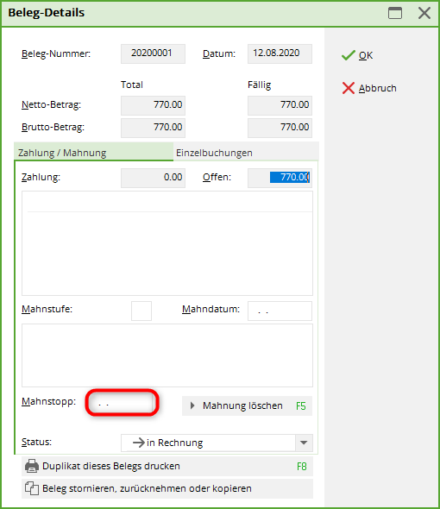The width and height of the screenshot is (440, 509).
Task: Click the green OK checkmark icon
Action: (348, 55)
